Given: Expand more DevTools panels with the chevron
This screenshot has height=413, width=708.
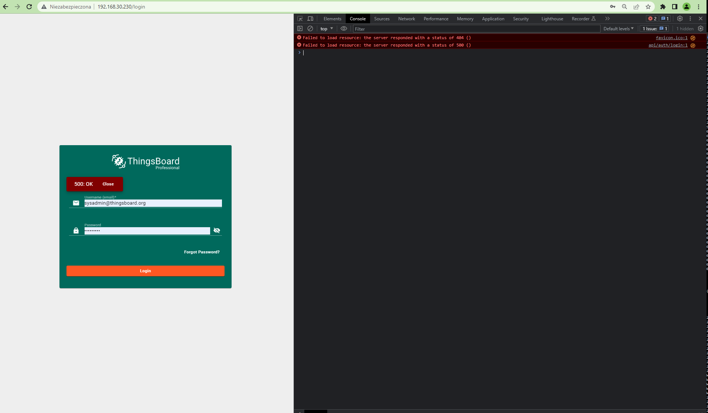Looking at the screenshot, I should tap(607, 18).
